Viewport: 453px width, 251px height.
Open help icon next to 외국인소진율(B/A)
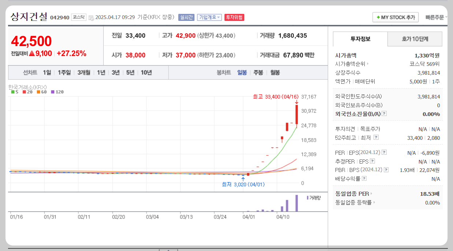coord(384,114)
